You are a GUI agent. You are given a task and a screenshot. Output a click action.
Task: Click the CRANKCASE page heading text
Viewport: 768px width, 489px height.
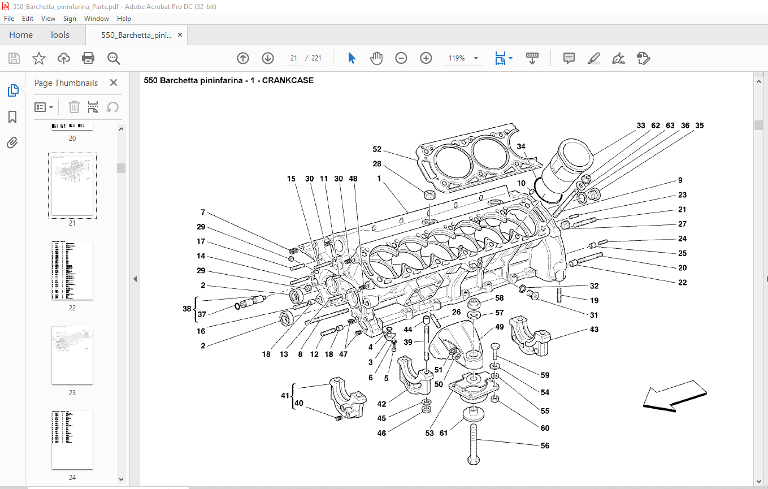(x=228, y=80)
